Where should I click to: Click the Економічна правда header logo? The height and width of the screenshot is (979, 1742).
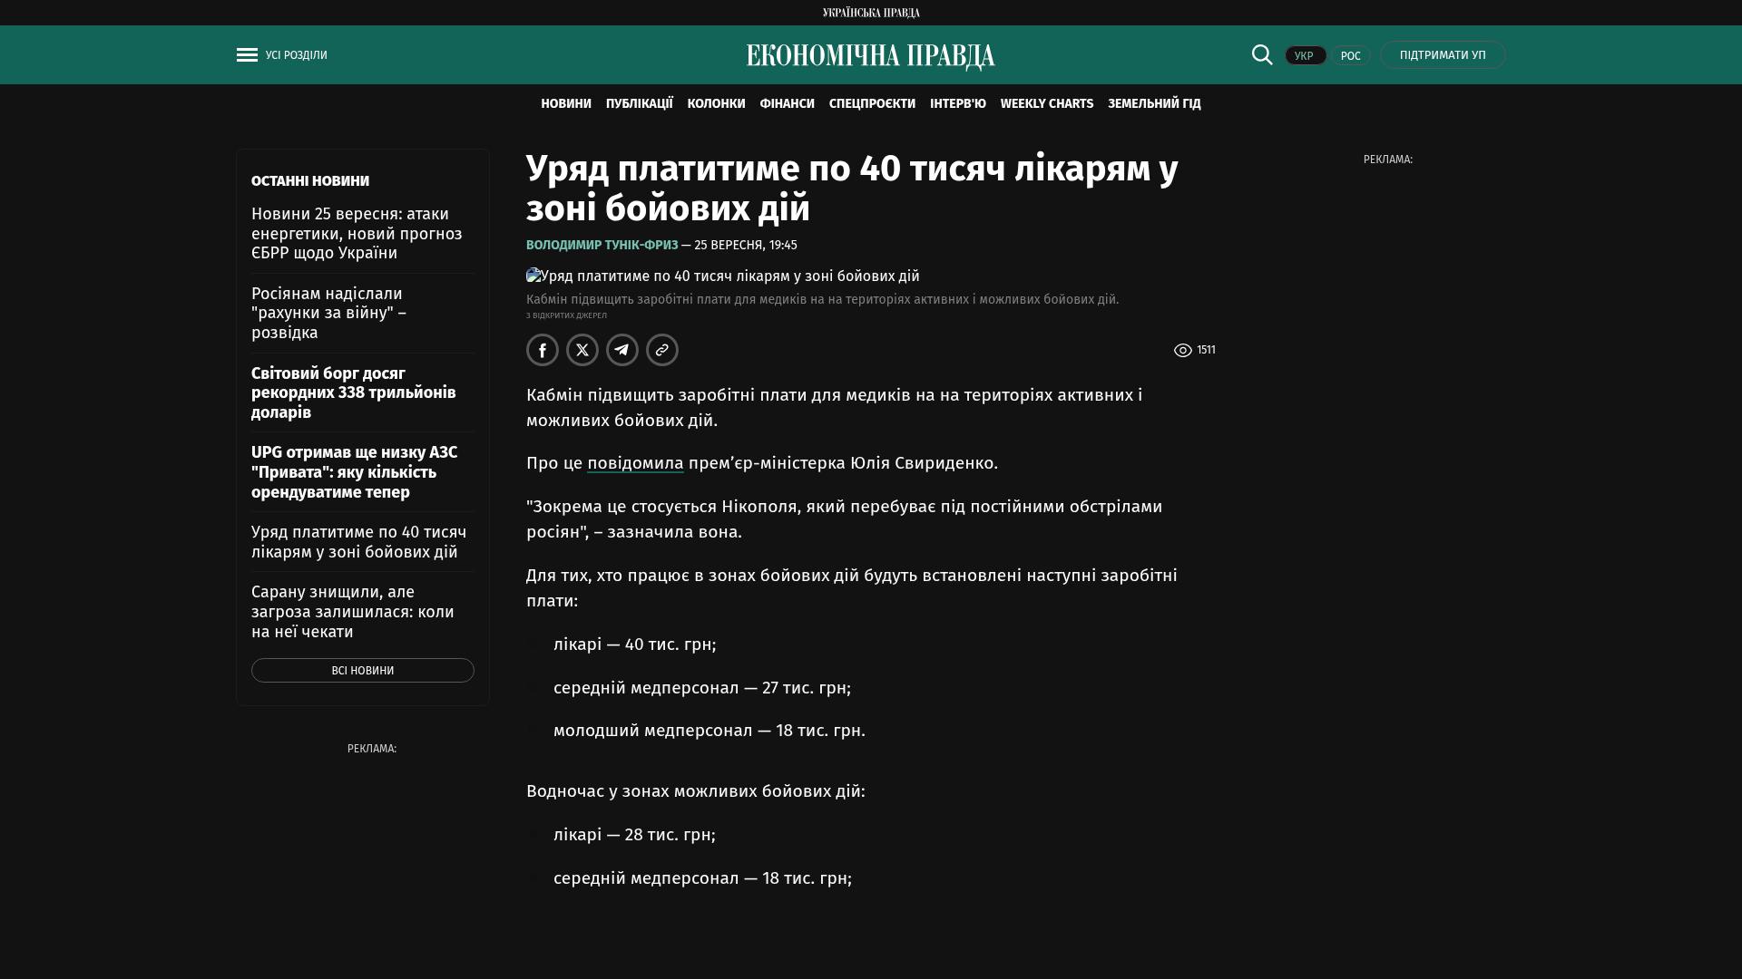coord(871,56)
